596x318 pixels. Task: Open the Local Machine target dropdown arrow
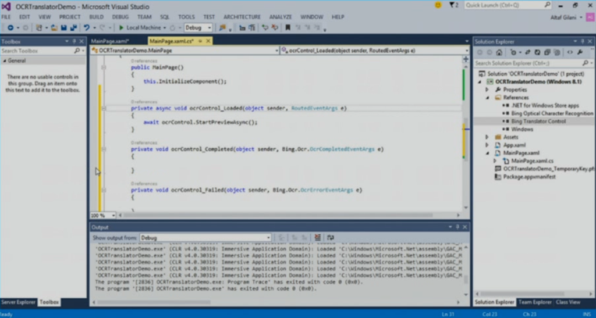point(165,28)
